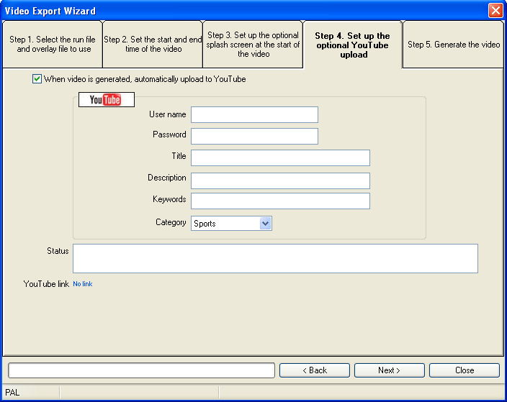This screenshot has height=402, width=507.
Task: Go to Step 3 splash screen tab
Action: pos(253,45)
